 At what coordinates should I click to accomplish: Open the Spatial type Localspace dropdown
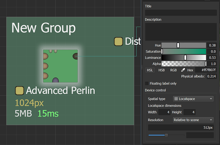coord(193,99)
